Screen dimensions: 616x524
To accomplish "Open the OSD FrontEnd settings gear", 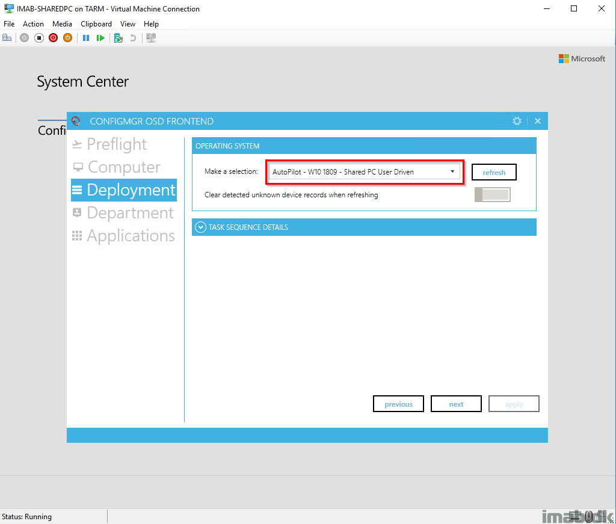I will [517, 121].
